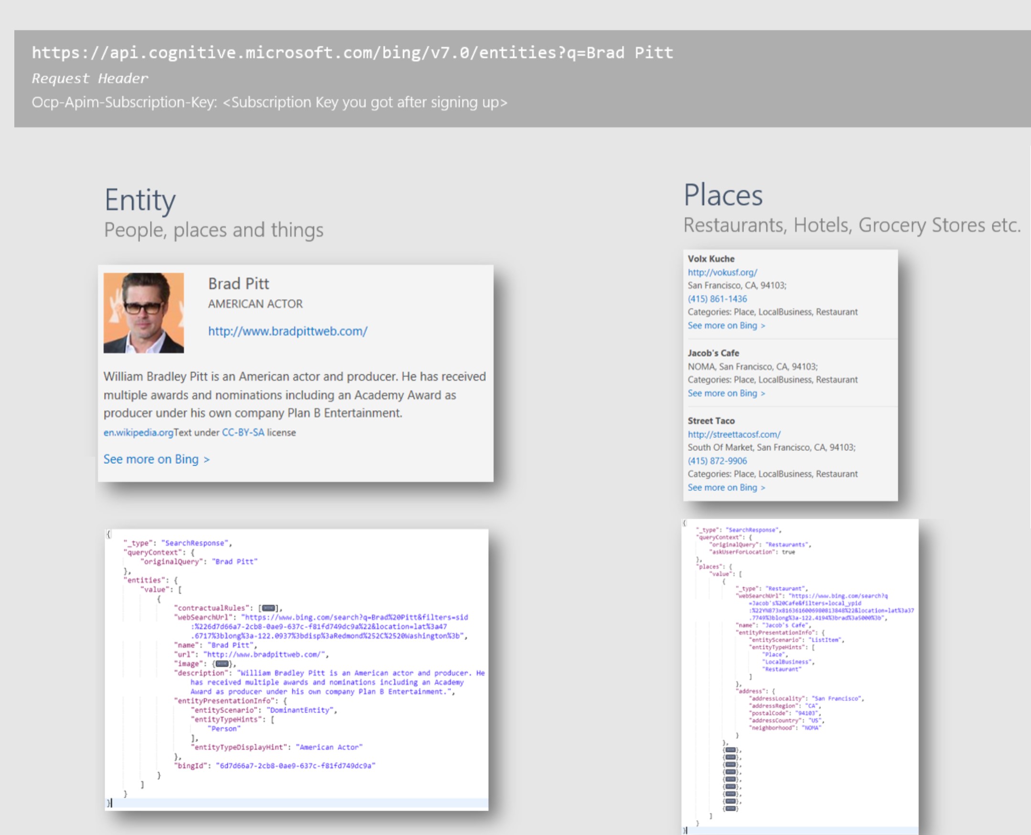Click the "entityTypeDisplayHint": "American Actor" line
Screen dimensions: 1031x835
[277, 748]
